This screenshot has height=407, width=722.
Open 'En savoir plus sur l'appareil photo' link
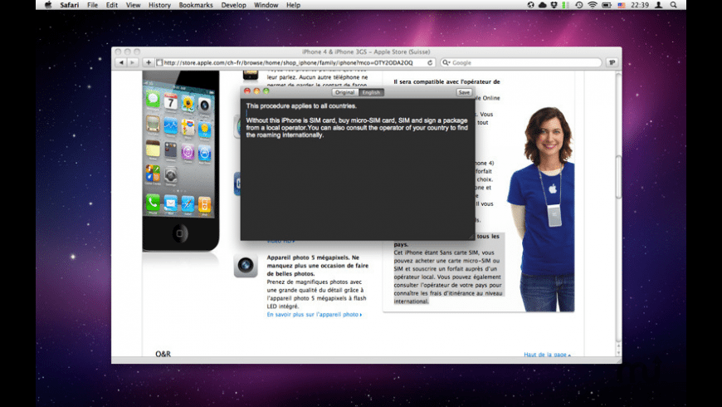314,314
